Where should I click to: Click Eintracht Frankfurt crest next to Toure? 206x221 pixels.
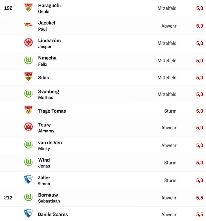[x=29, y=127]
